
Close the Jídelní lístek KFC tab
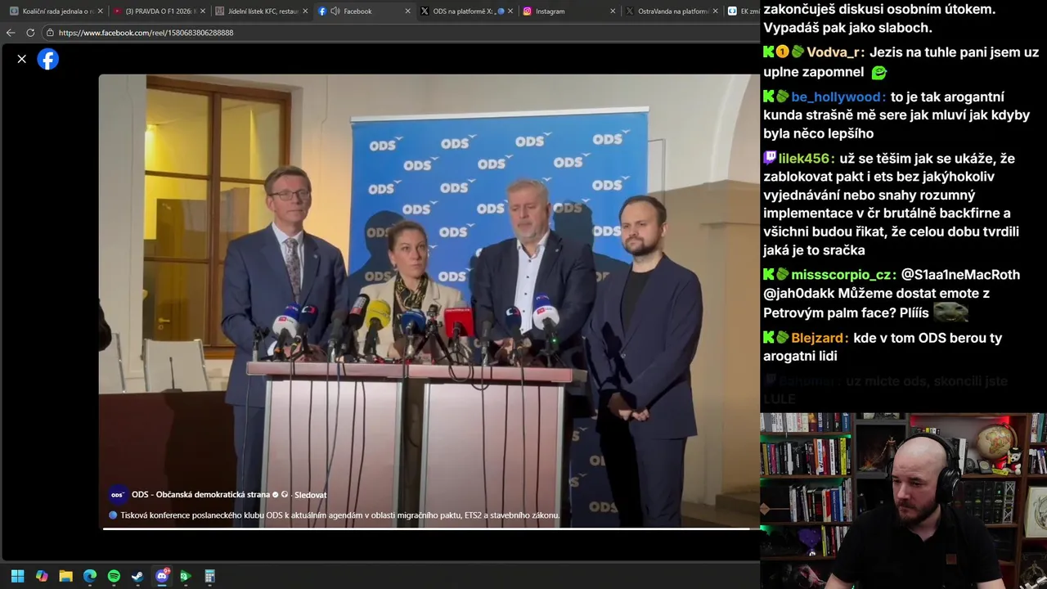point(305,11)
